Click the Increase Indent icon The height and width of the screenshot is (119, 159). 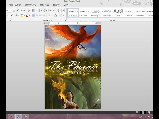pyautogui.click(x=54, y=11)
